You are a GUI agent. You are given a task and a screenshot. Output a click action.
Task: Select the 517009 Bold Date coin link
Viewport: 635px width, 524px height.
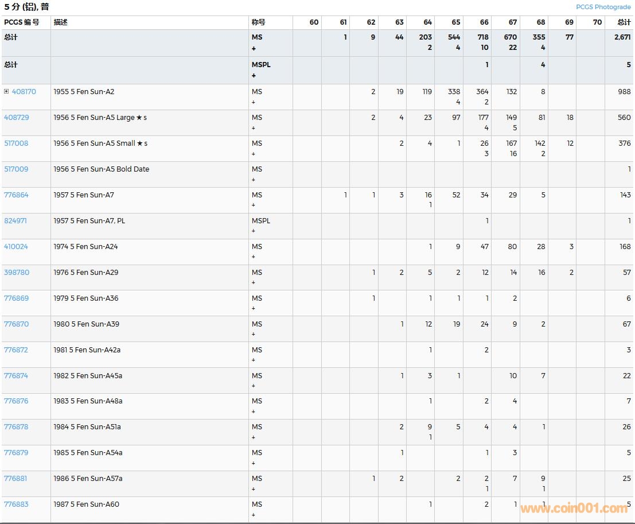pyautogui.click(x=16, y=169)
